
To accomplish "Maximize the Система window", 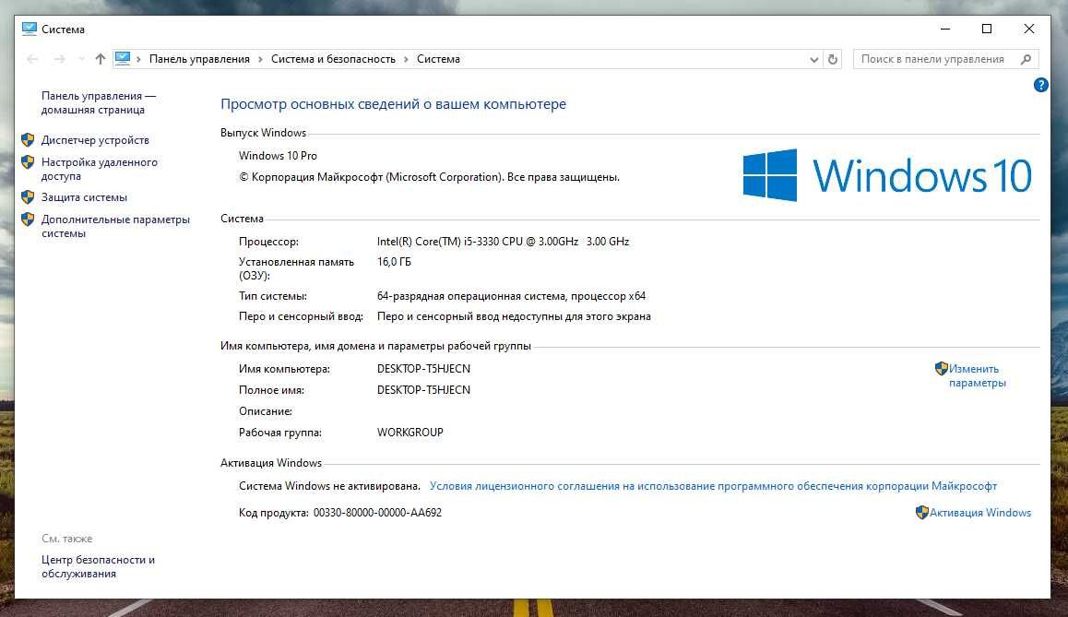I will click(986, 29).
